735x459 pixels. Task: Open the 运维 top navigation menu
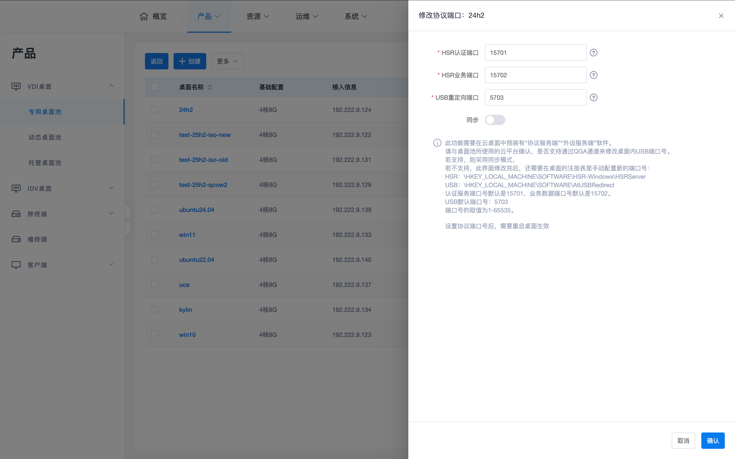(307, 16)
